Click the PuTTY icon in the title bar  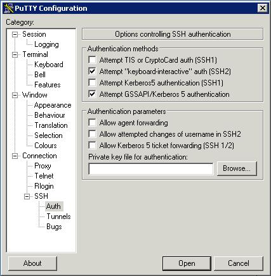(8, 8)
